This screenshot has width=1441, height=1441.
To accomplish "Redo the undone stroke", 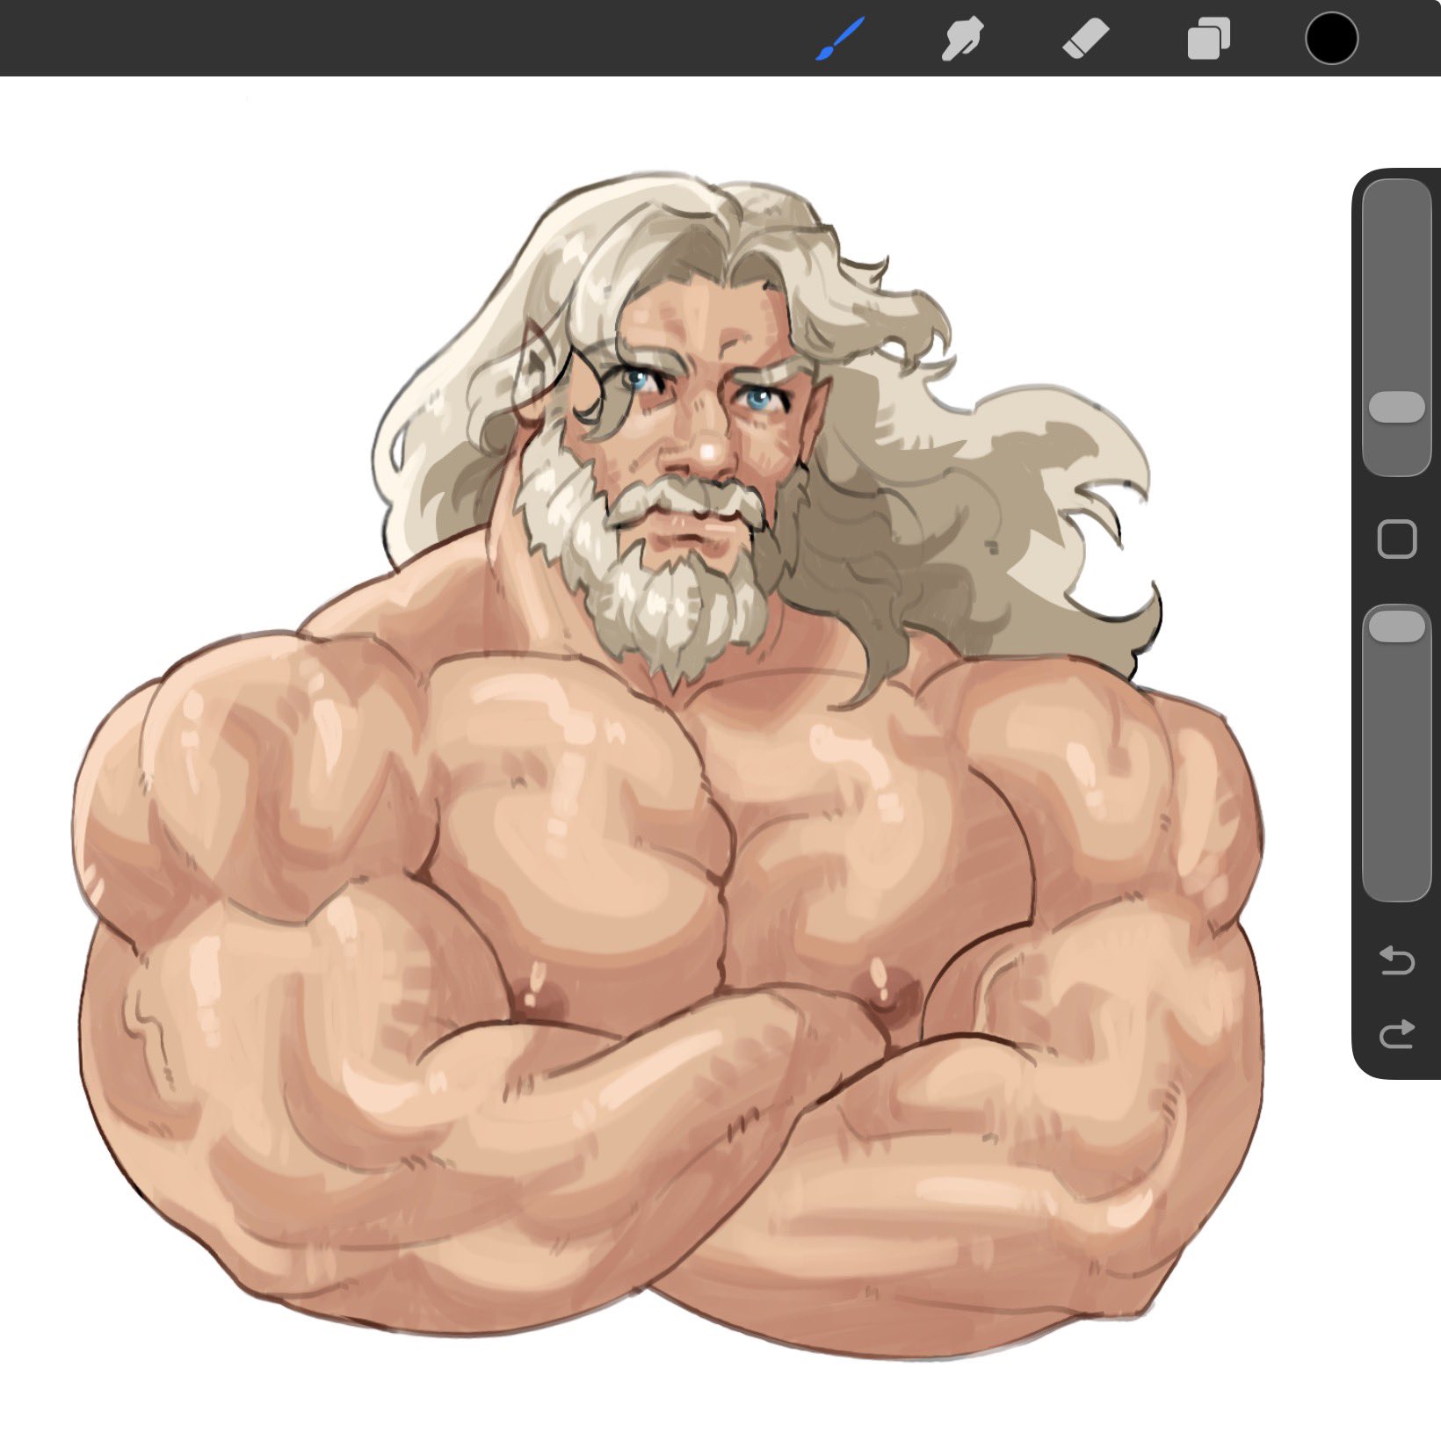I will point(1397,1034).
